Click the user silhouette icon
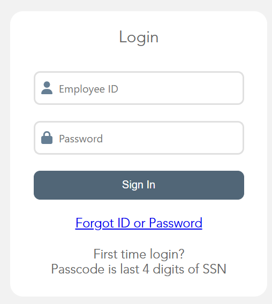 [x=47, y=88]
